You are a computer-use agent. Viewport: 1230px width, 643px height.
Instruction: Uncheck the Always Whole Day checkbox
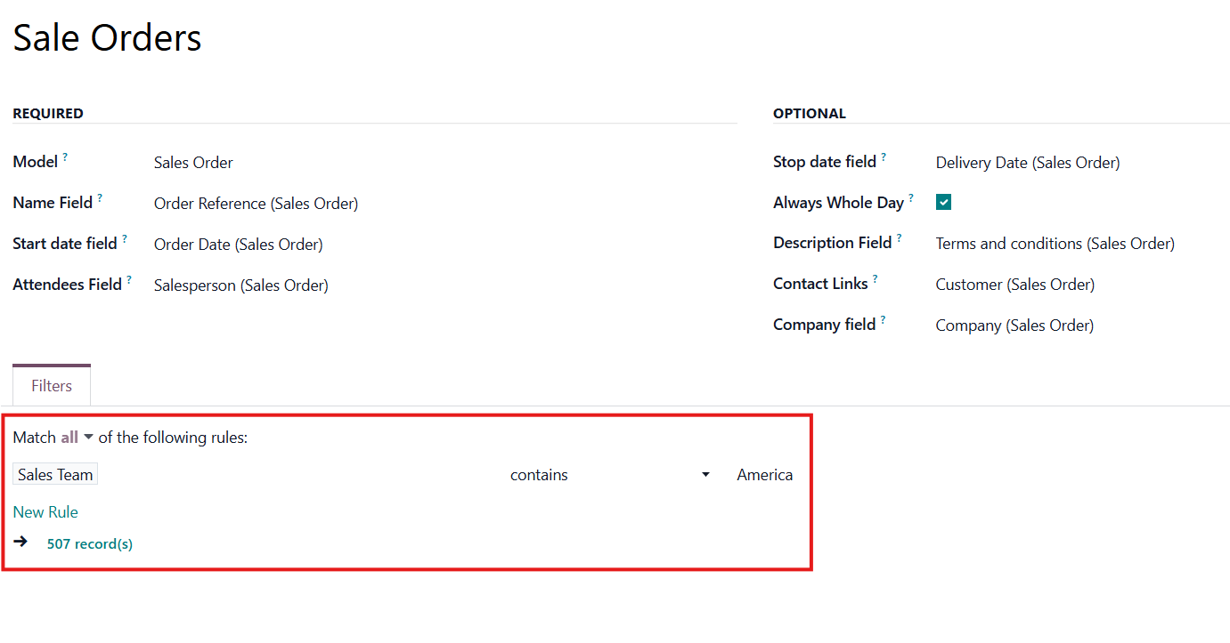point(943,203)
